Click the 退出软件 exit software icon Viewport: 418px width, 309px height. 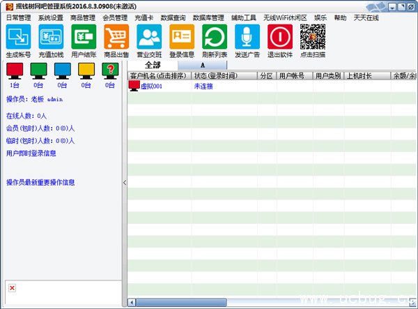pyautogui.click(x=280, y=36)
